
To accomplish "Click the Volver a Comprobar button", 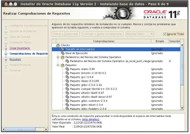I will [66, 34].
